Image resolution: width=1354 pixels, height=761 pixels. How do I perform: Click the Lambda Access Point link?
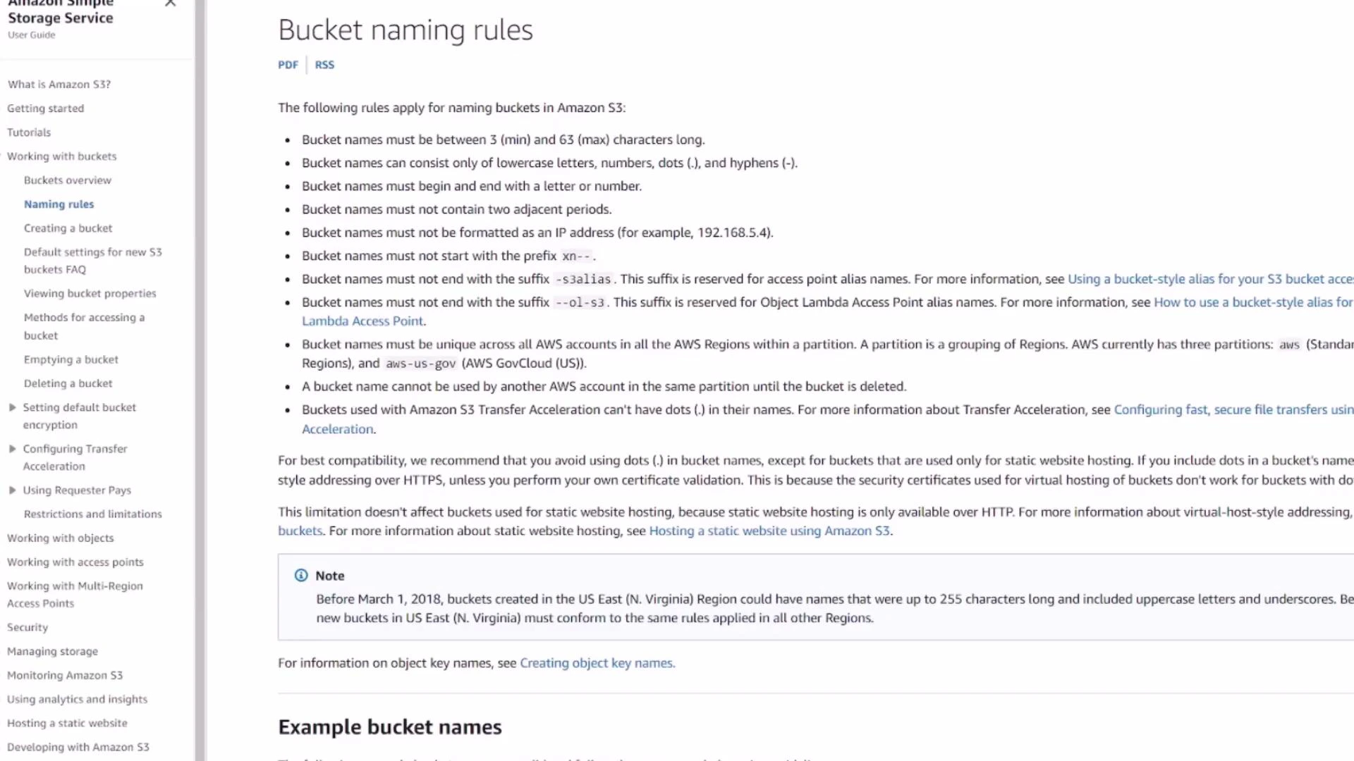tap(362, 321)
